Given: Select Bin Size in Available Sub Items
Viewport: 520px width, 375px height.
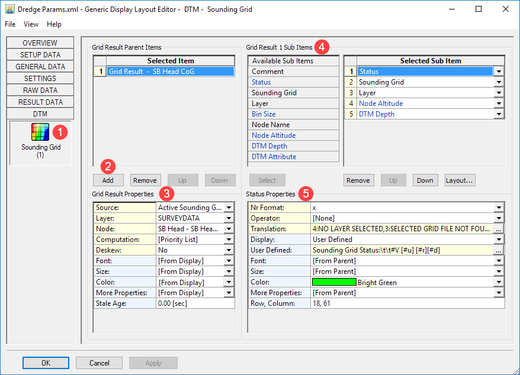Looking at the screenshot, I should pyautogui.click(x=264, y=114).
